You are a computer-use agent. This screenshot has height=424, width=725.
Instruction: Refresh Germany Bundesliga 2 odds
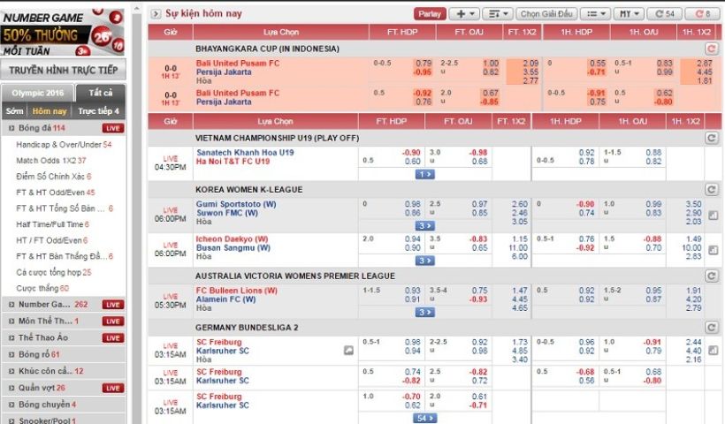pyautogui.click(x=711, y=327)
